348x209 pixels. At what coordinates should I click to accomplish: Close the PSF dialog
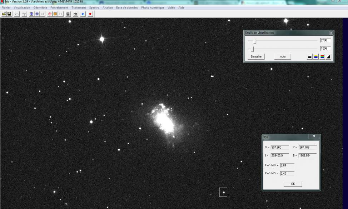point(314,136)
